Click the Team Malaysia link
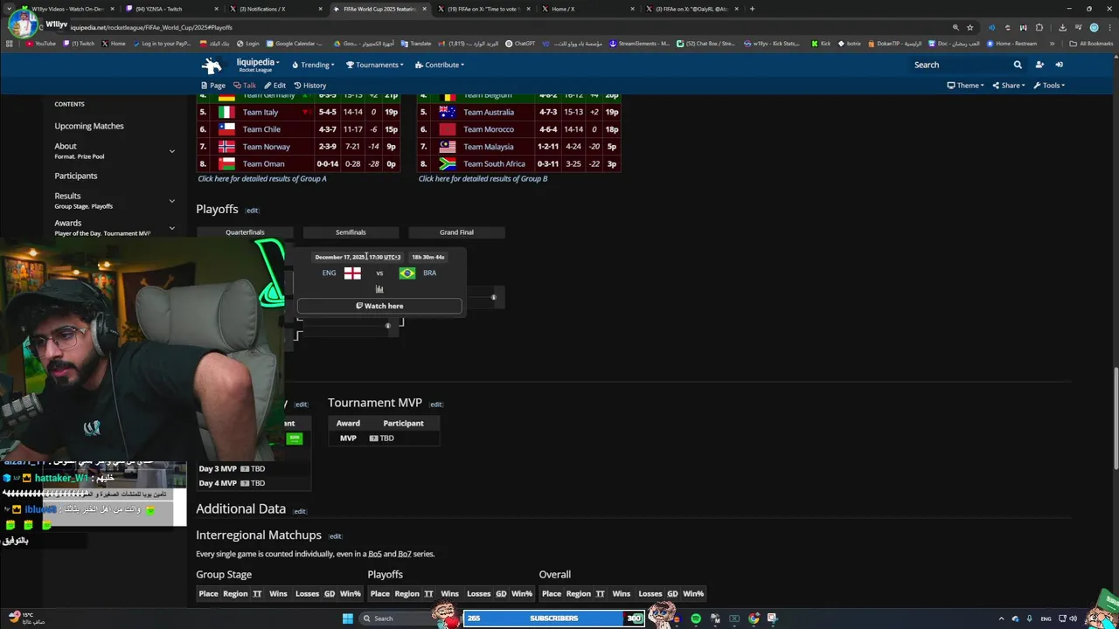 pos(488,147)
